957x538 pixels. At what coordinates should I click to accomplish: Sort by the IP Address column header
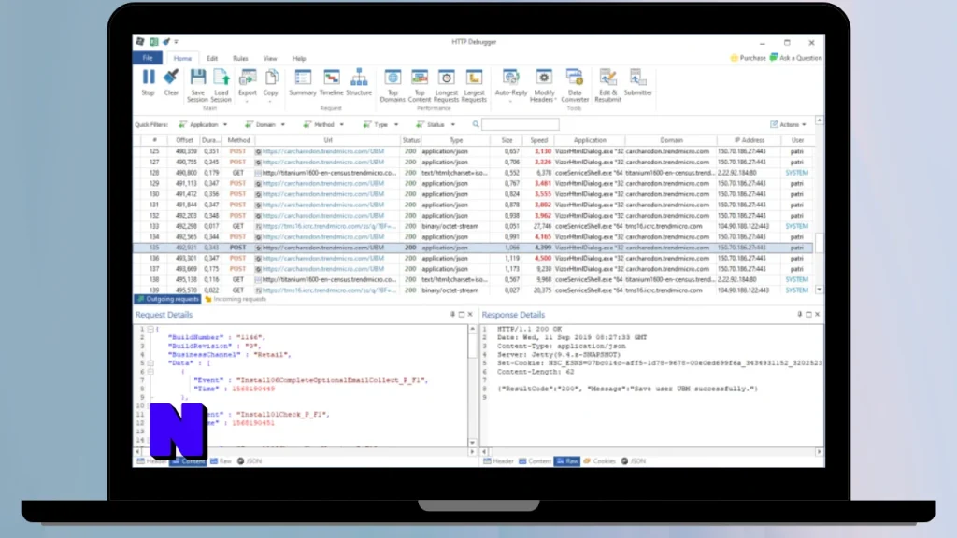point(749,140)
